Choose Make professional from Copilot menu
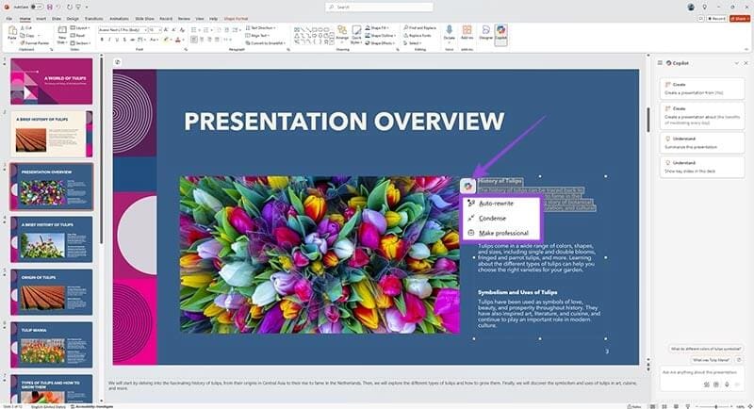754x409 pixels. point(503,233)
